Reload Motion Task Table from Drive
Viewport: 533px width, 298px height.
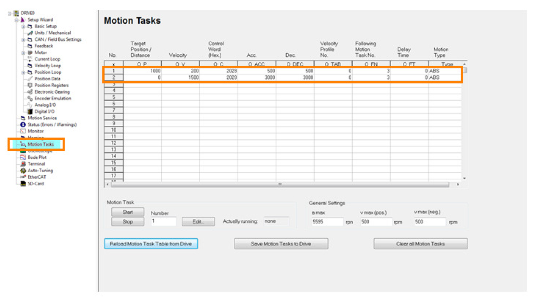pos(151,244)
